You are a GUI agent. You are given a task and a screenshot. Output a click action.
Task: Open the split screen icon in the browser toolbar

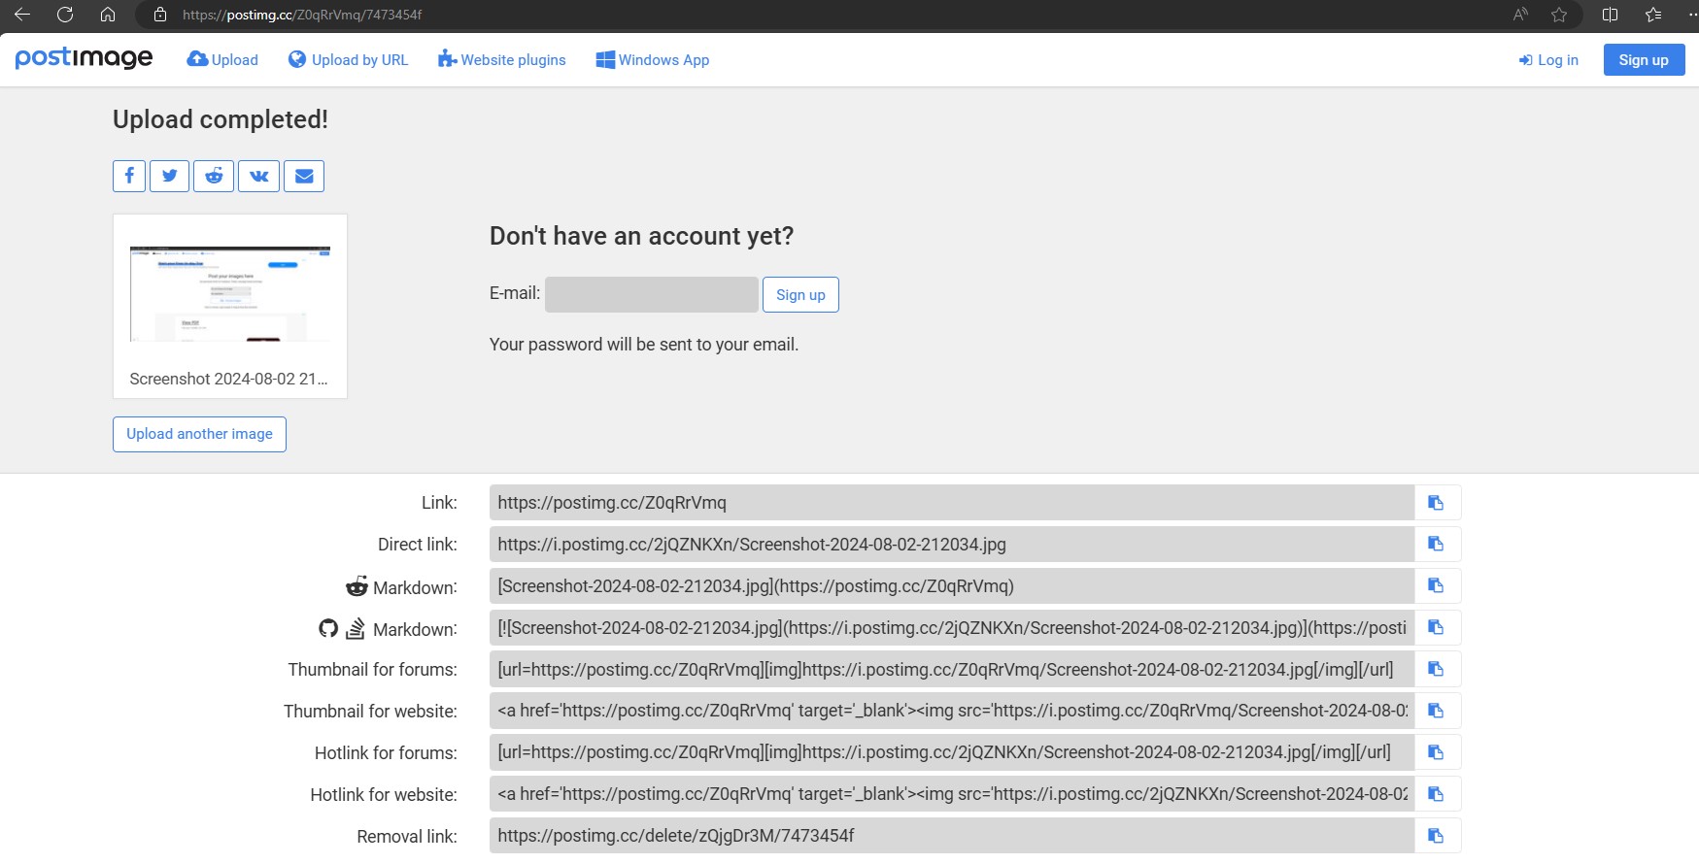click(x=1610, y=15)
